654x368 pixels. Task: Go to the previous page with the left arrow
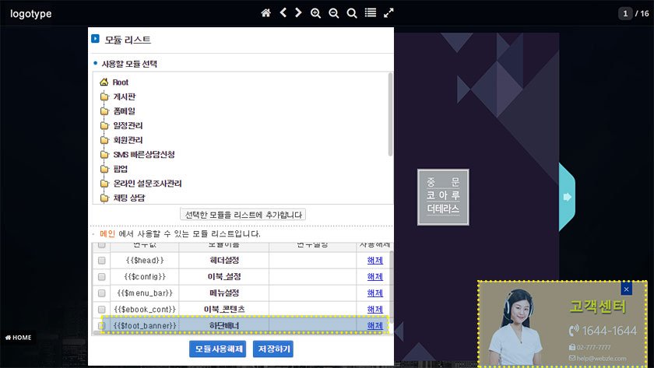pyautogui.click(x=283, y=13)
